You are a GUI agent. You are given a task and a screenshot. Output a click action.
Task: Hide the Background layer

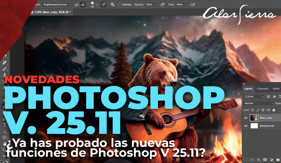246,126
